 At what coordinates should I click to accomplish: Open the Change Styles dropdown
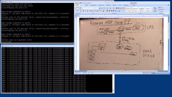click(155, 10)
